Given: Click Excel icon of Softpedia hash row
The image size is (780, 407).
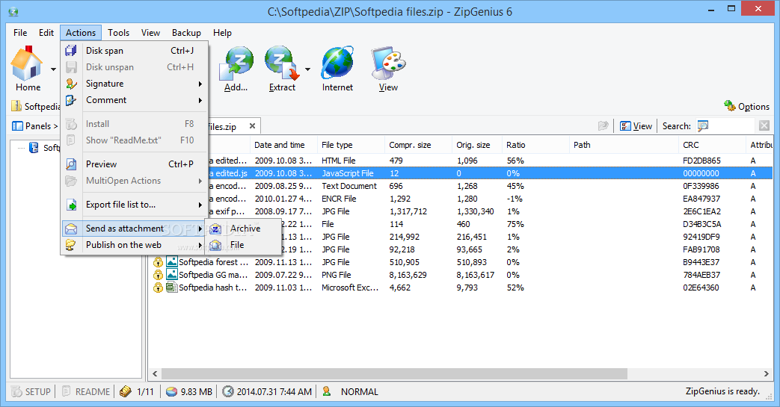Looking at the screenshot, I should (x=171, y=288).
